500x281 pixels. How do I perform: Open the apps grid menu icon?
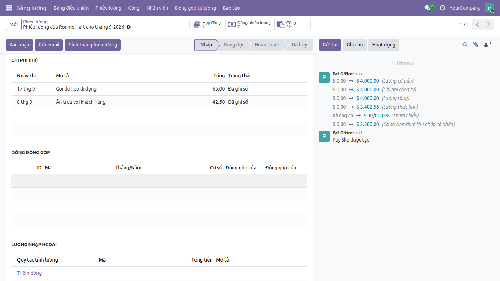coord(9,8)
